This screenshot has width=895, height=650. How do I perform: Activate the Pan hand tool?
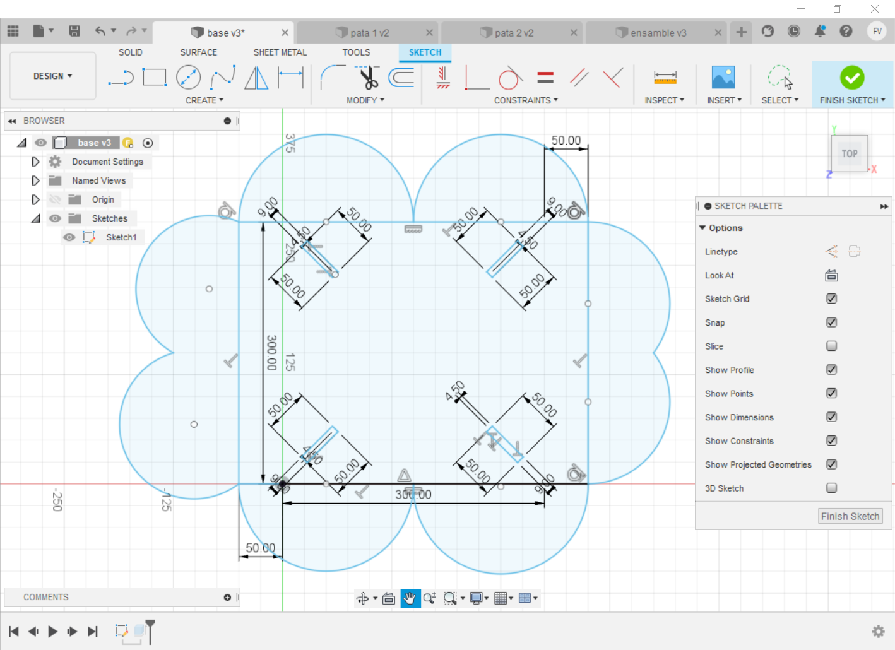click(410, 598)
